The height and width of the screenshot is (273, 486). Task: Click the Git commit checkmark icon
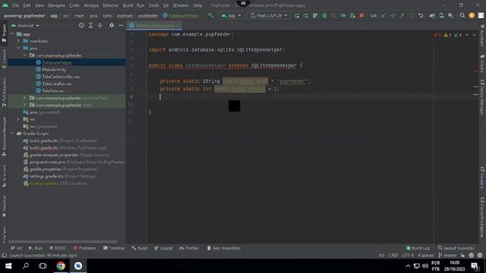[x=393, y=15]
